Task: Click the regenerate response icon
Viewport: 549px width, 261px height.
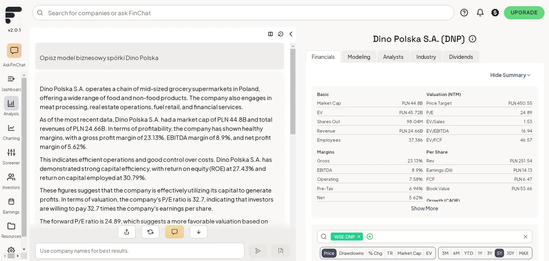Action: tap(150, 232)
